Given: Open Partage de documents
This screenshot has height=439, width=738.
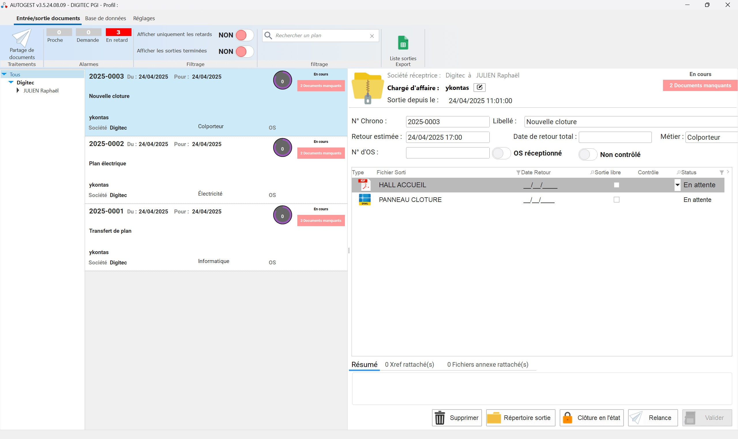Looking at the screenshot, I should [22, 44].
